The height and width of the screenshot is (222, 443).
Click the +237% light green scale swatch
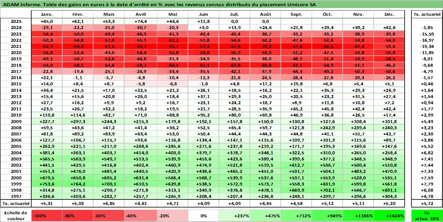(x=234, y=216)
